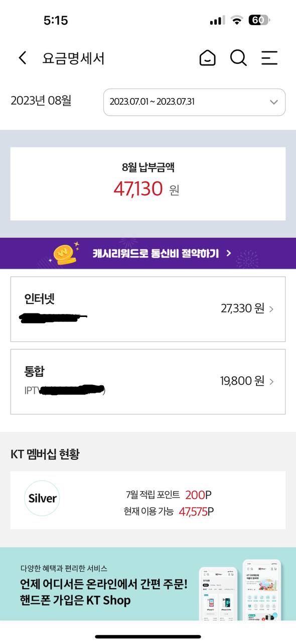
Task: Tap the Wi-Fi status icon
Action: (x=236, y=20)
